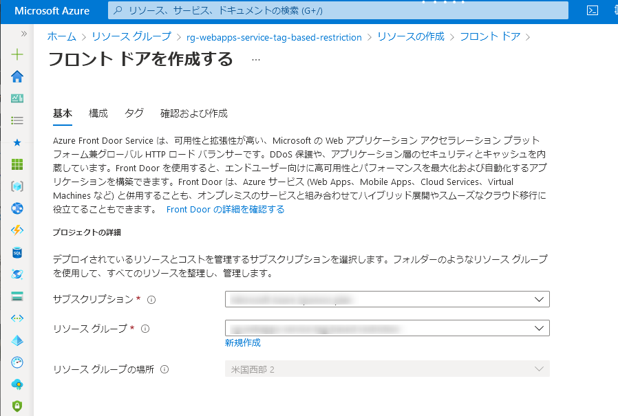Click info icon next to リソース グループ label
This screenshot has width=618, height=416.
pos(145,329)
